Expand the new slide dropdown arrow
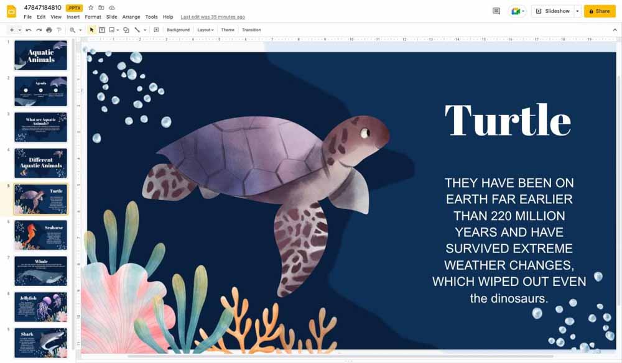This screenshot has height=363, width=622. [19, 30]
